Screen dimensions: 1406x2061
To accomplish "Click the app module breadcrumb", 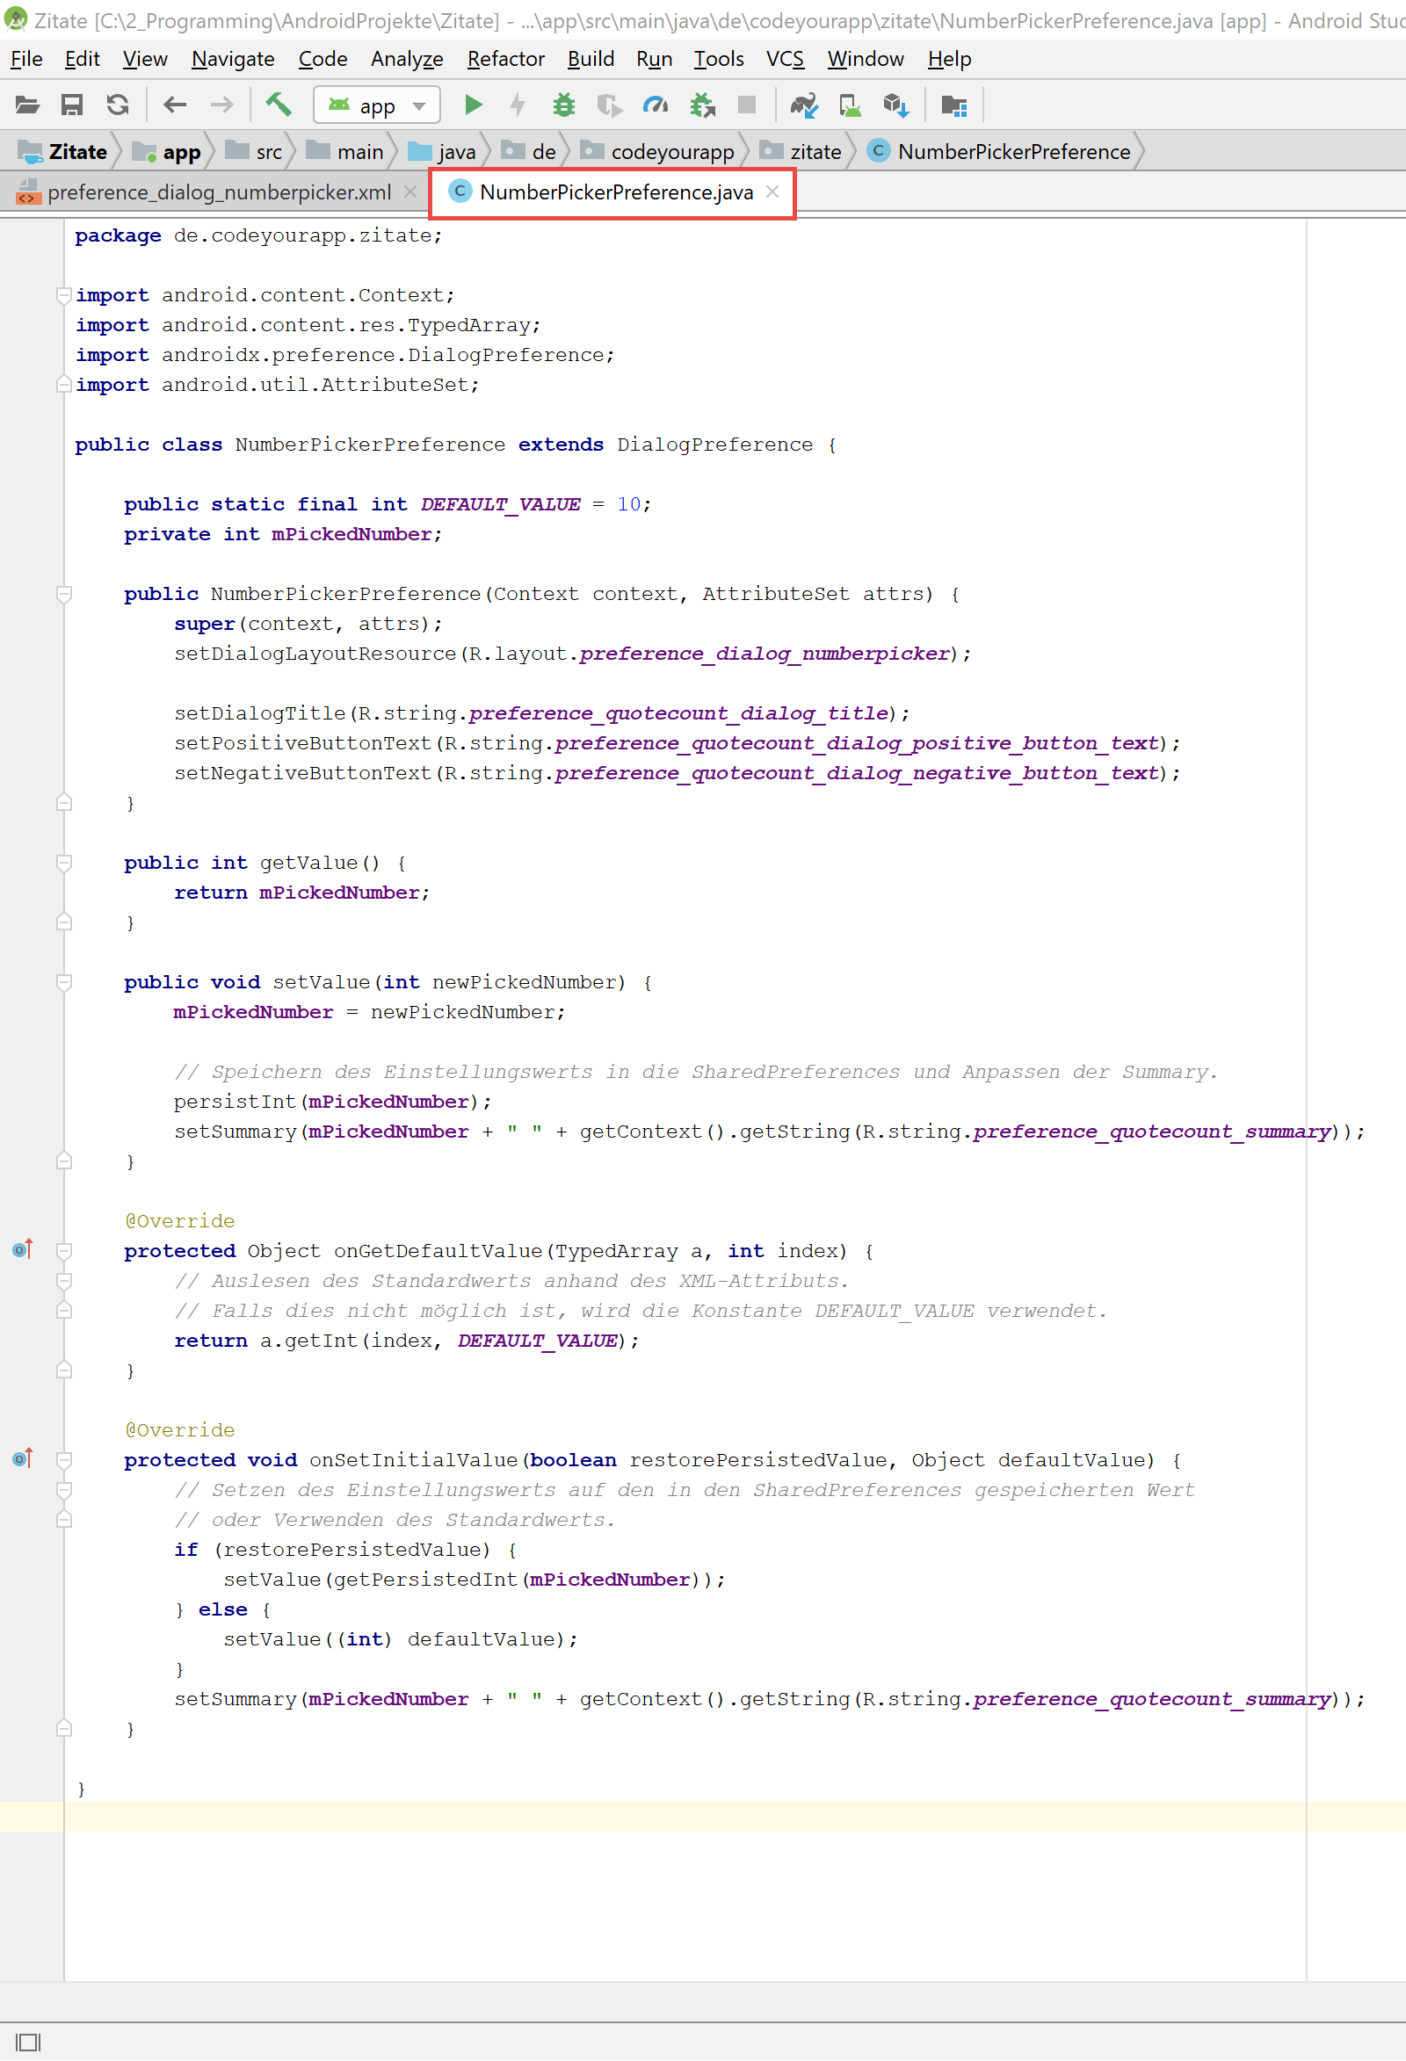I will coord(167,152).
